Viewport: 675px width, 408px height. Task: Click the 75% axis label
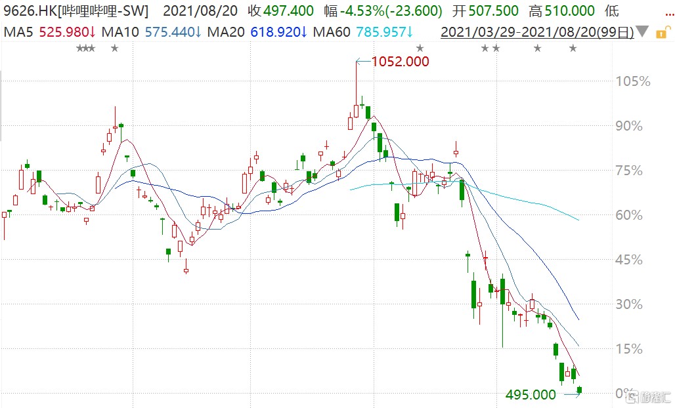(x=629, y=171)
